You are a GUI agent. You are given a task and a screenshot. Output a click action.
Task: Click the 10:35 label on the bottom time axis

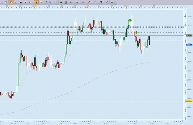point(29,123)
